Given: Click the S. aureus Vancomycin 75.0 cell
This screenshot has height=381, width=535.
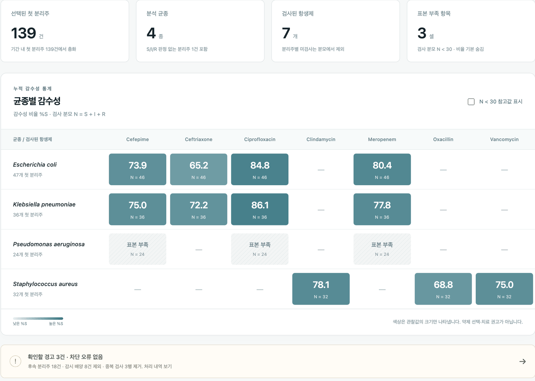Looking at the screenshot, I should click(x=504, y=289).
